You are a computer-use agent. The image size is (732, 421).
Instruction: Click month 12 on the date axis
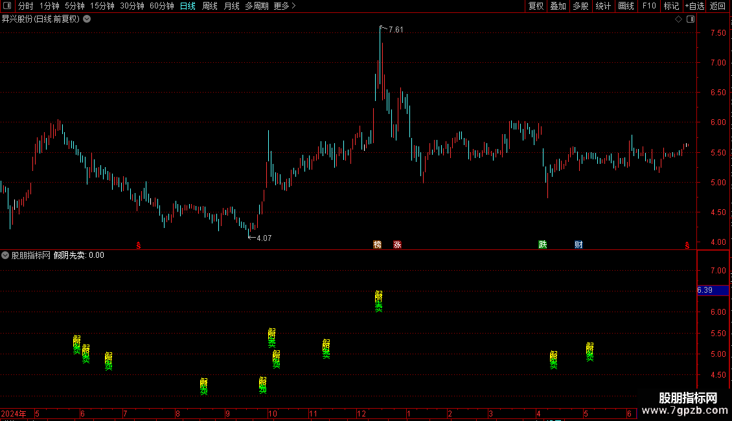tap(361, 414)
